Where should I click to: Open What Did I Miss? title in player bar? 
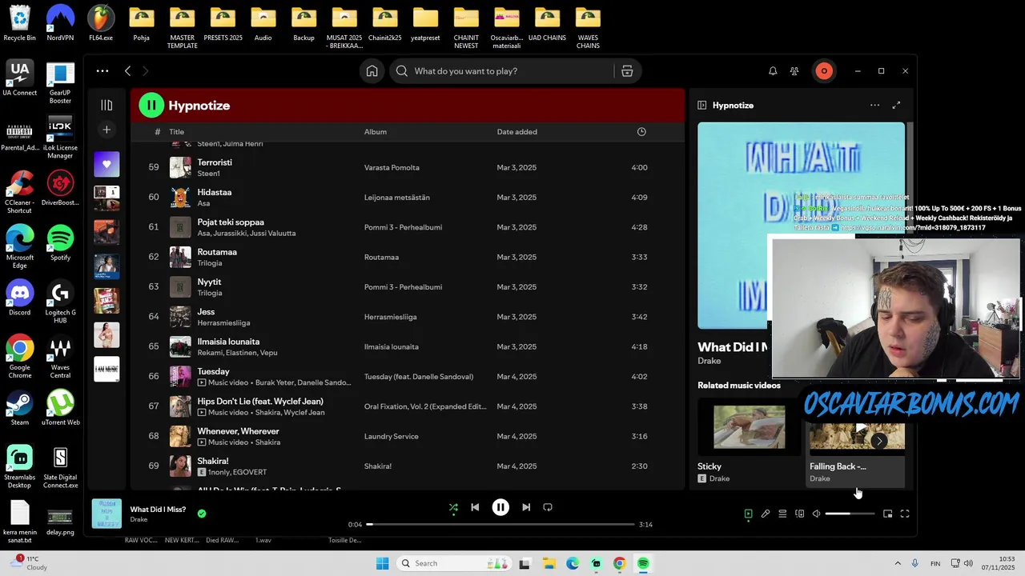[x=158, y=510]
